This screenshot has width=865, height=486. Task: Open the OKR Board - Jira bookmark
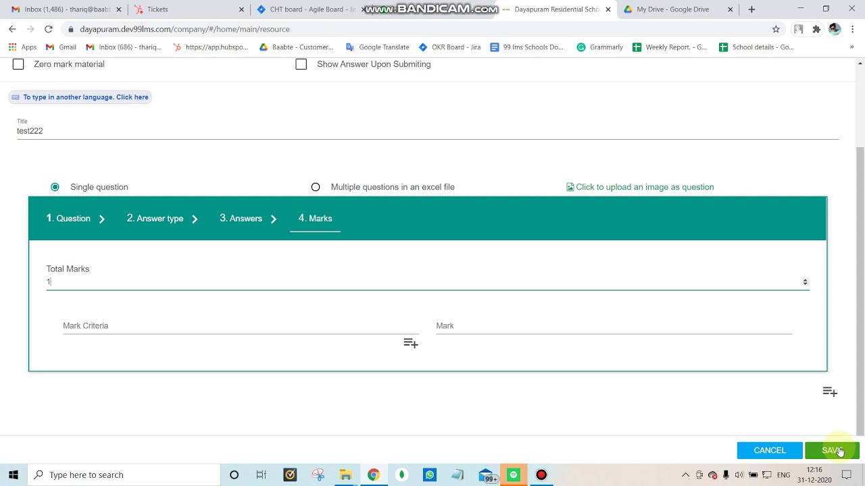[449, 47]
